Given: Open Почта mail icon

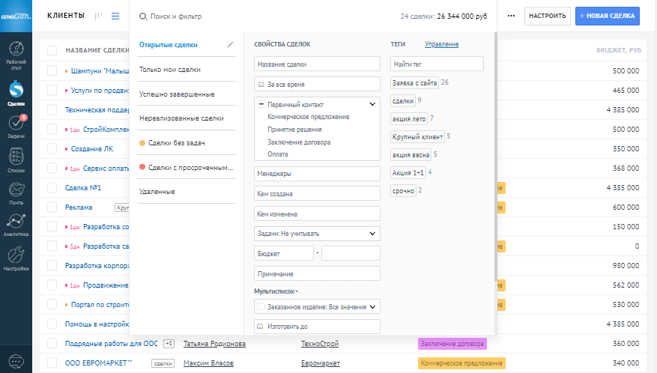Looking at the screenshot, I should [16, 192].
